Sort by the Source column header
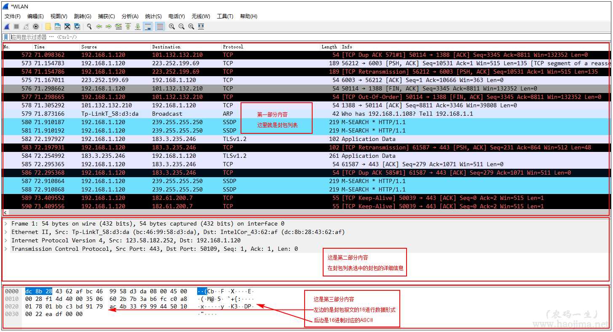Screen dimensions: 613x332 tap(115, 47)
